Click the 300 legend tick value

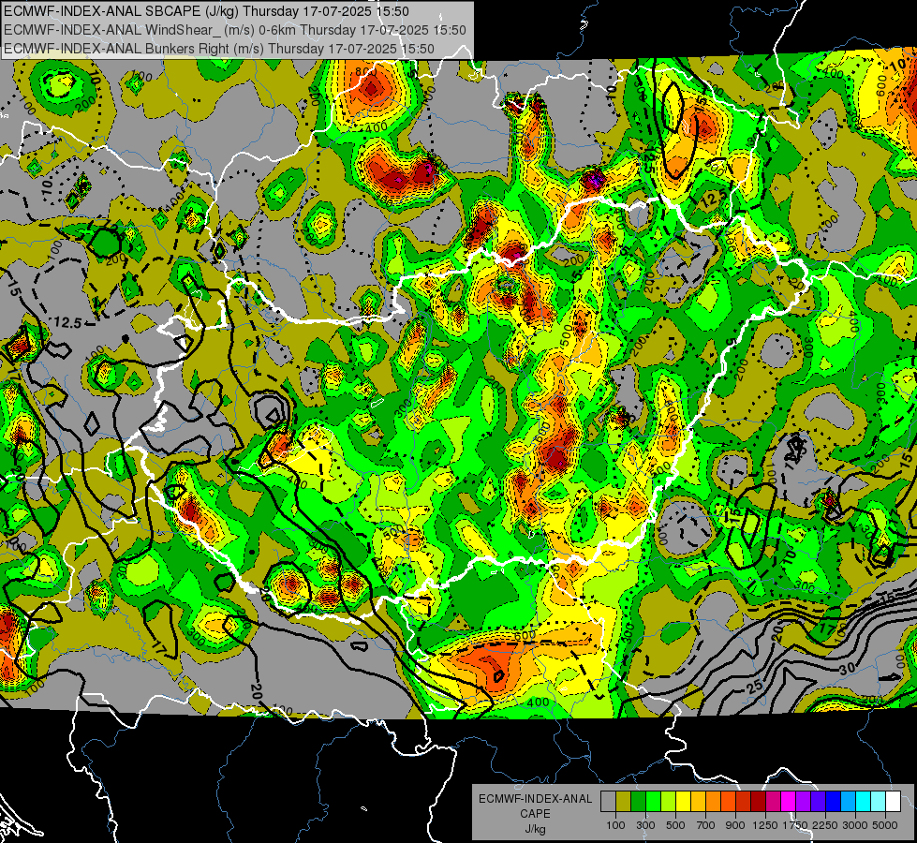[645, 825]
